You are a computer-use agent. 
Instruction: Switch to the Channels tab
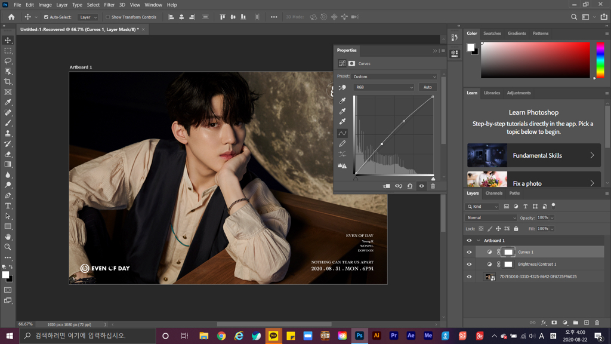493,193
